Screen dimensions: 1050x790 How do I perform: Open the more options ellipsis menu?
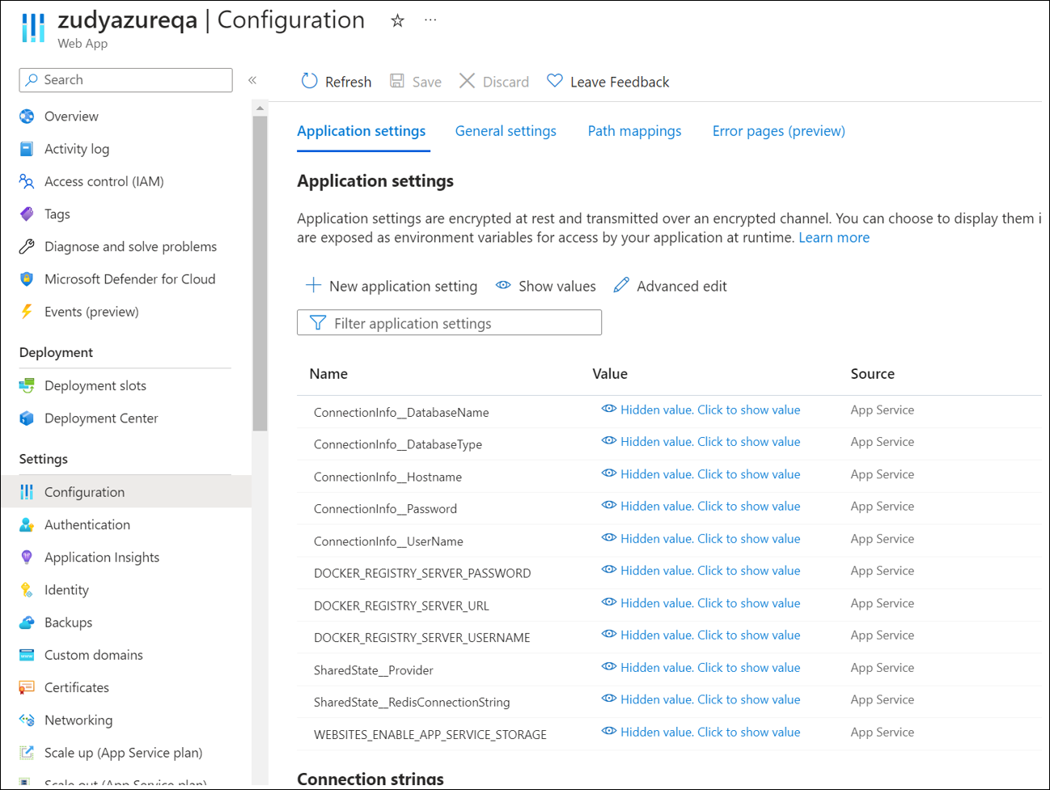430,20
